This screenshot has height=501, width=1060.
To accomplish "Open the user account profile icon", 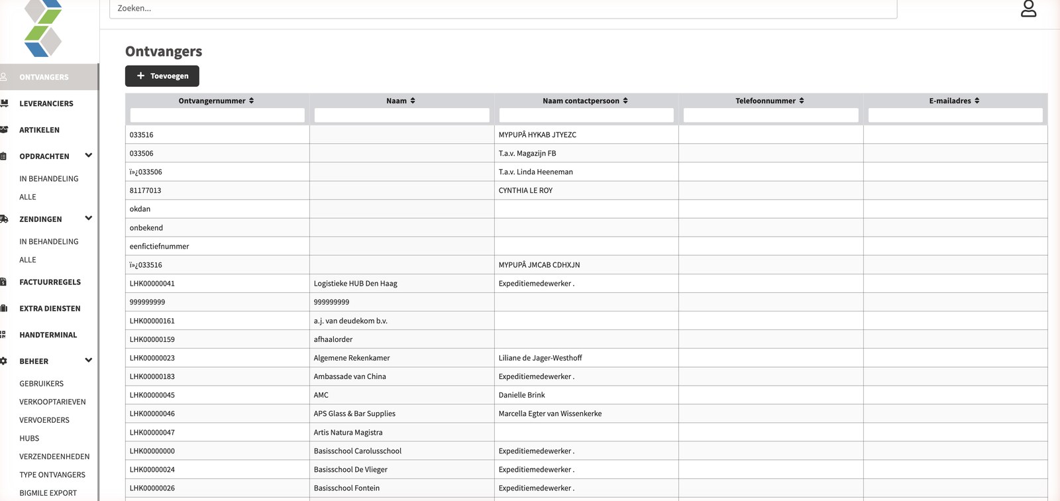I will coord(1028,9).
